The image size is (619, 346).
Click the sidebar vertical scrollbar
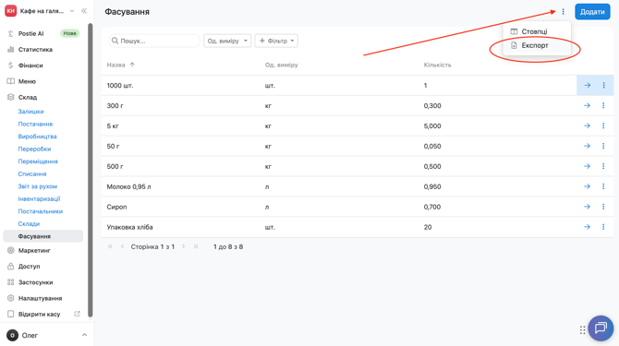point(91,170)
